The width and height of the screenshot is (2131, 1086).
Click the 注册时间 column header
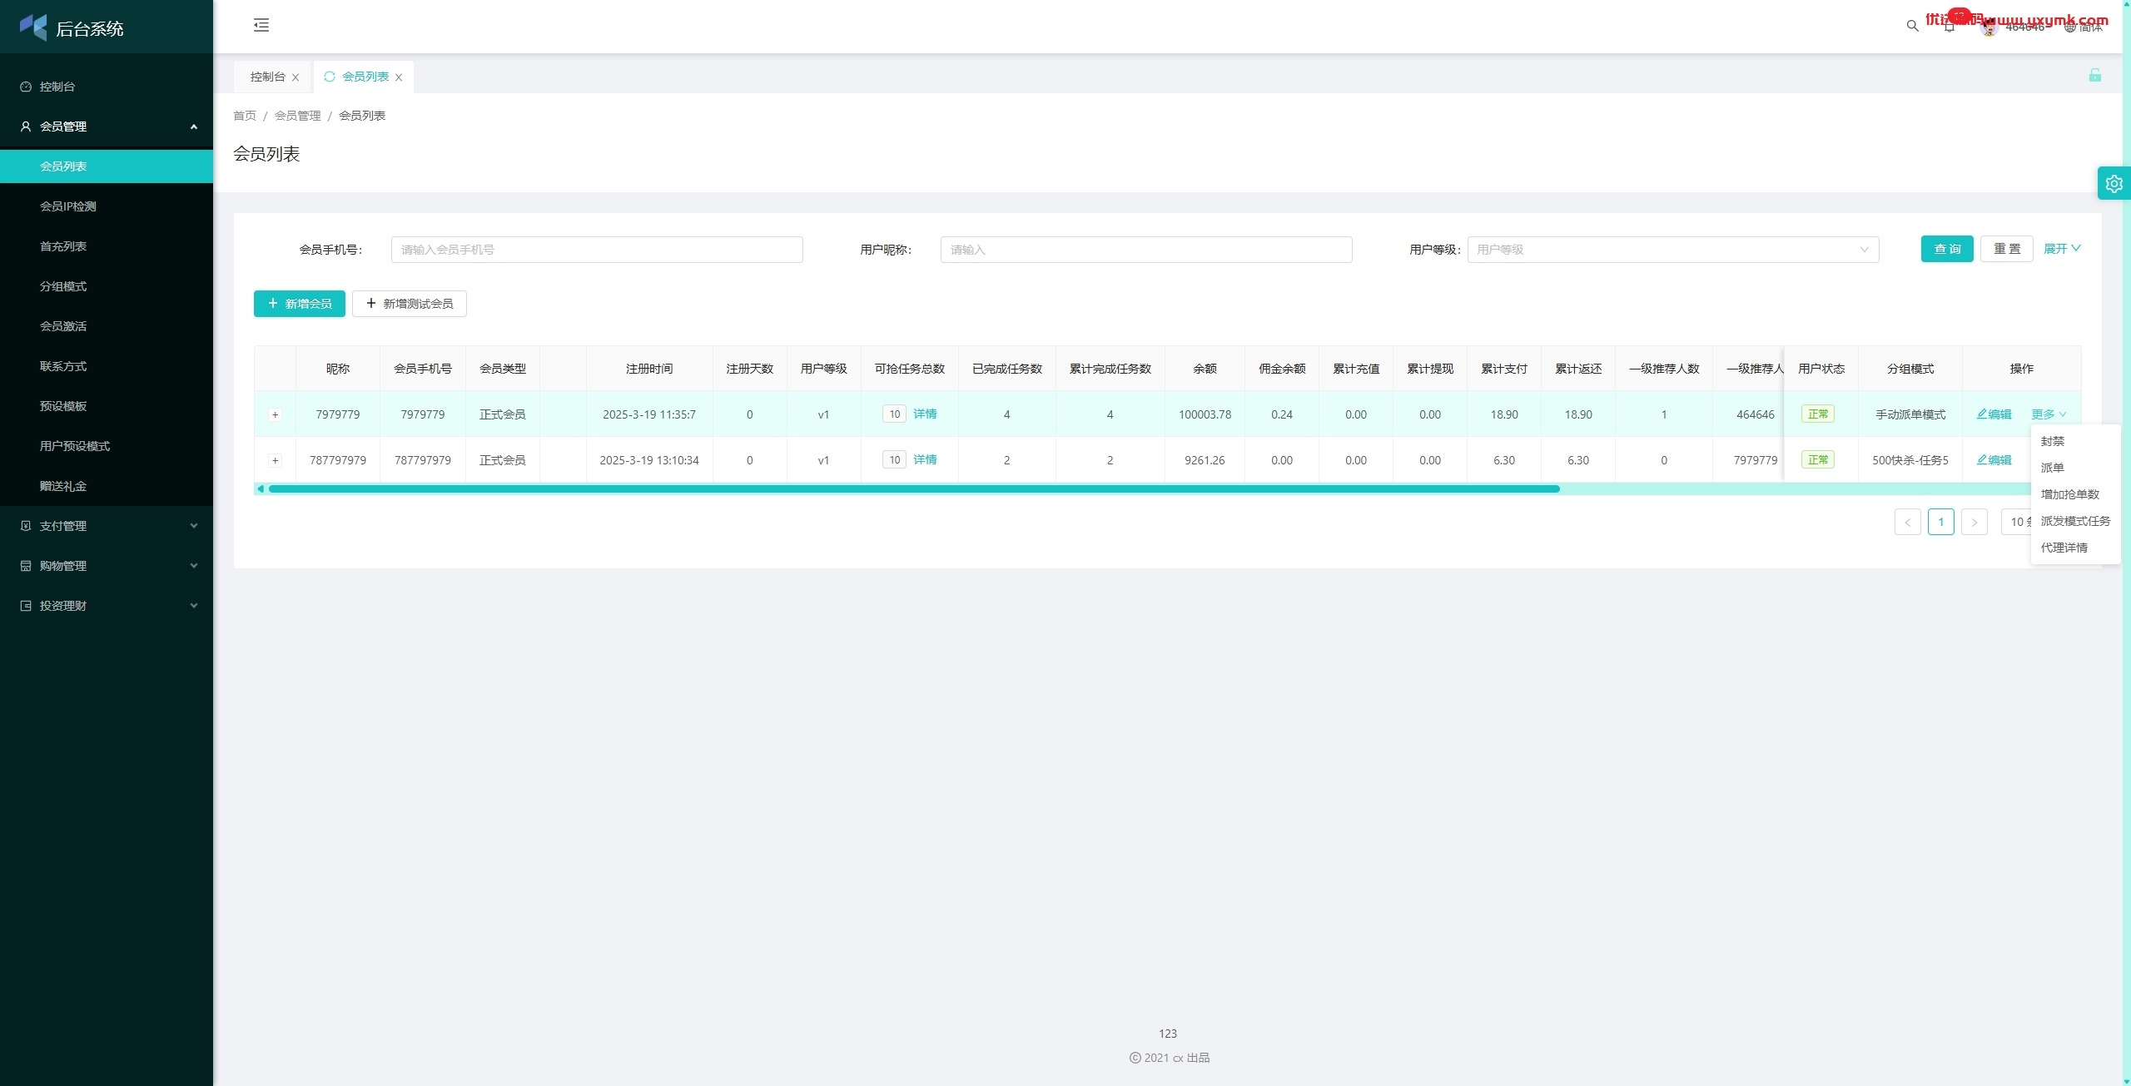tap(649, 369)
